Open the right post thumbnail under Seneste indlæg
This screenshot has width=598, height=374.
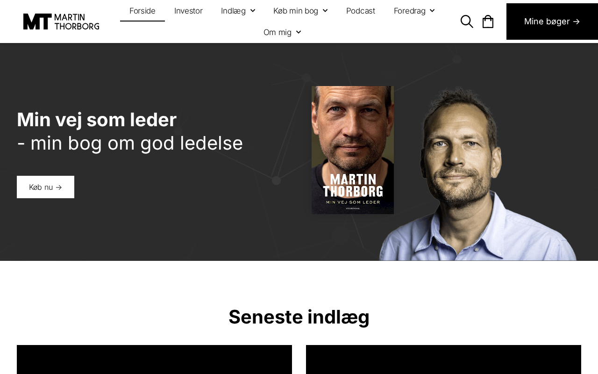coord(443,360)
